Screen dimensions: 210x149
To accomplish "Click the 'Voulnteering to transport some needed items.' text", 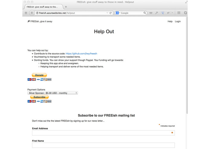I will [57, 57].
